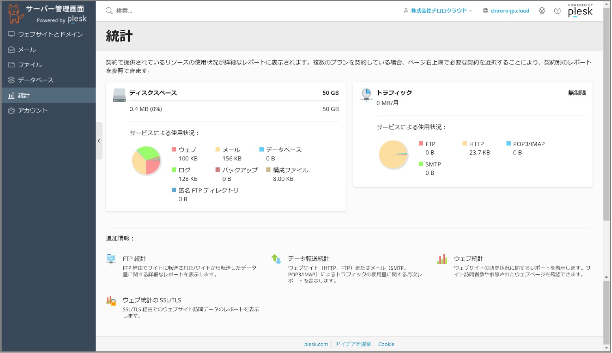Collapse the sidebar with the left chevron

point(99,141)
